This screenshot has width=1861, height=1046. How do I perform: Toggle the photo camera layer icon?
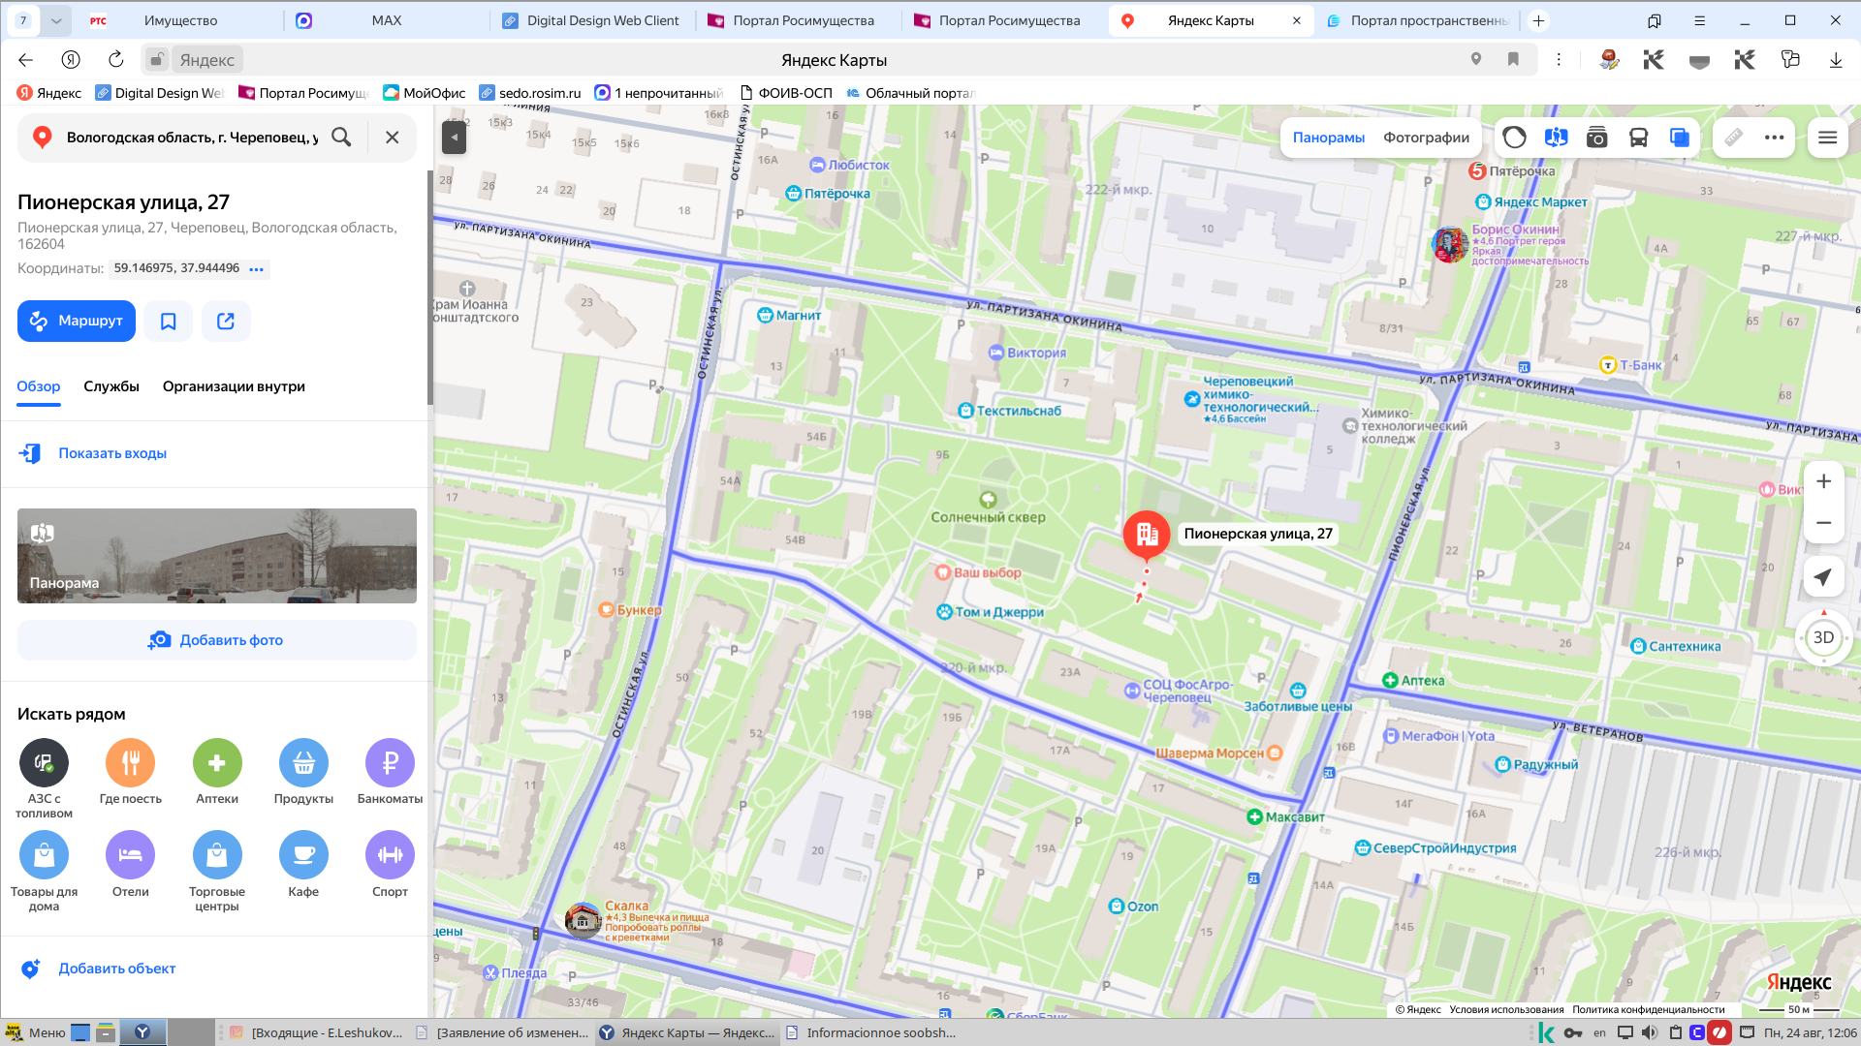coord(1597,138)
